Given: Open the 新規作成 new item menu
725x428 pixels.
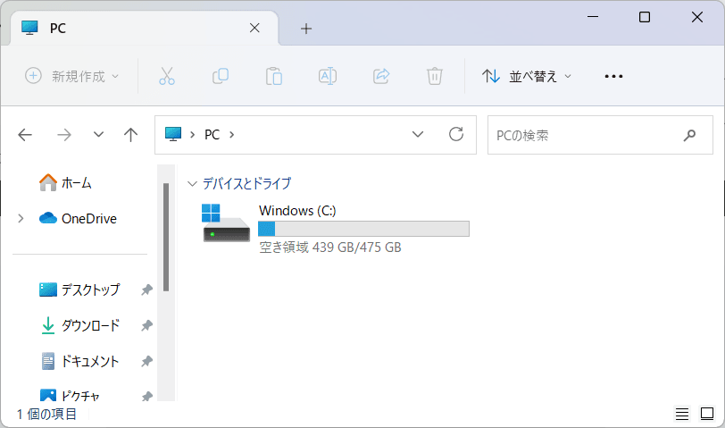Looking at the screenshot, I should [71, 76].
